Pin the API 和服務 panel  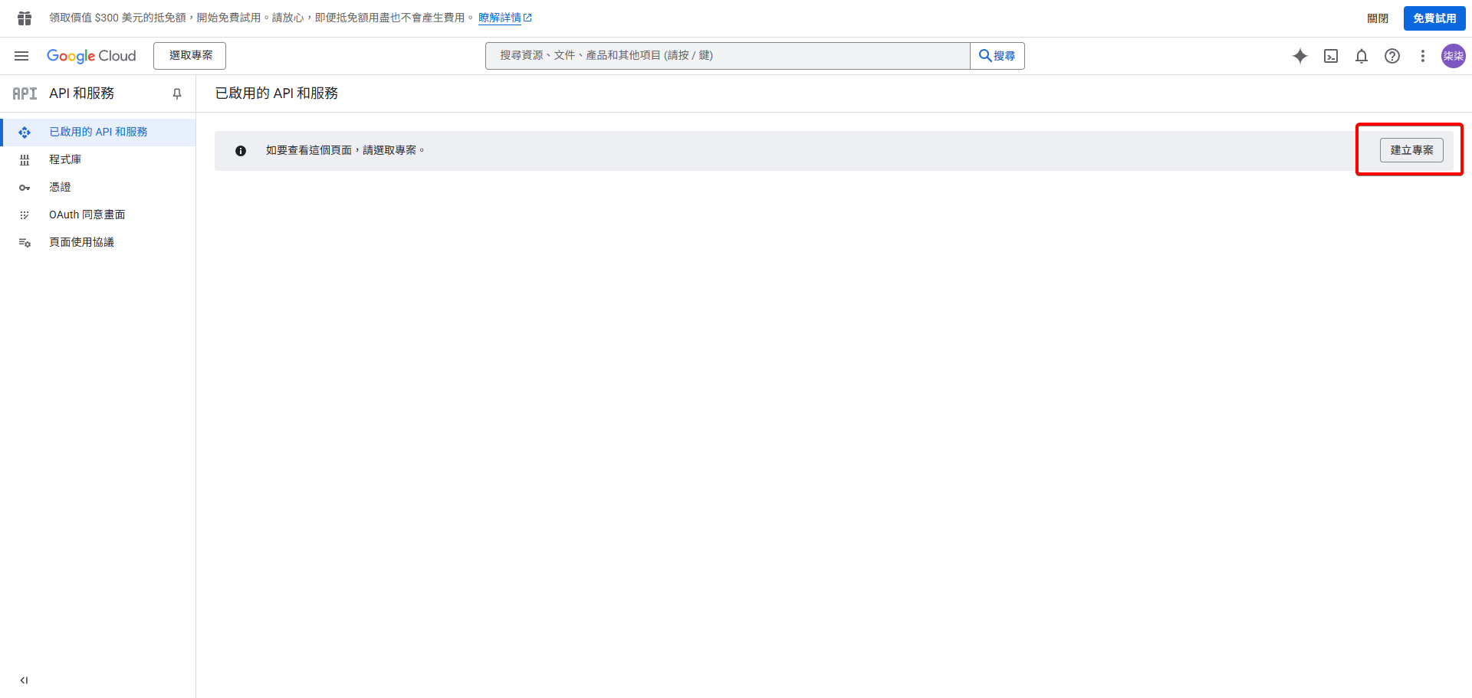(x=176, y=93)
